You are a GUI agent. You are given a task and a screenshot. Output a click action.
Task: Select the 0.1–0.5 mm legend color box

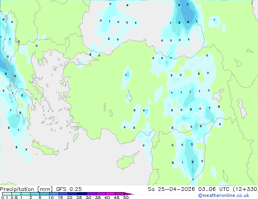point(7,194)
